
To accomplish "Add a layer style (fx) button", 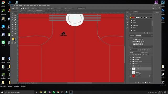I will tap(138, 83).
